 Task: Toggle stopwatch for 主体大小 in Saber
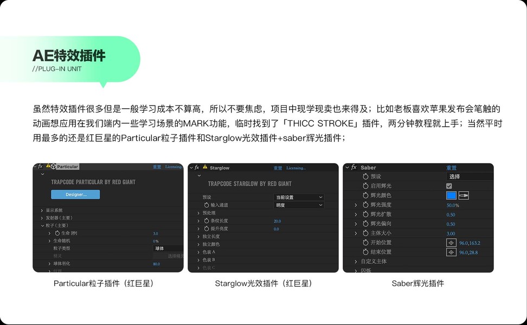365,233
